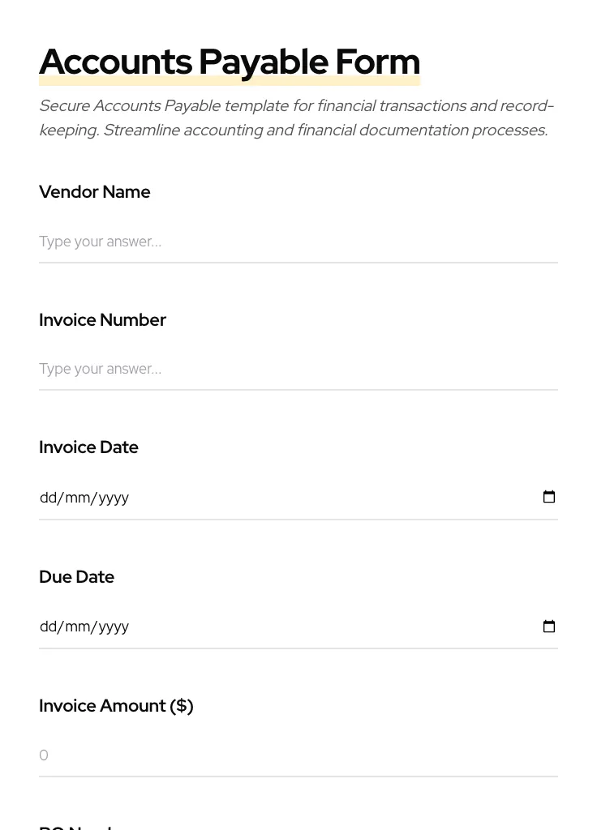Select the dd segment of Invoice Date
Viewport: 597px width, 830px height.
pos(47,498)
